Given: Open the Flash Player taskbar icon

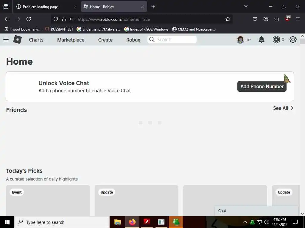Looking at the screenshot, I should [x=147, y=222].
